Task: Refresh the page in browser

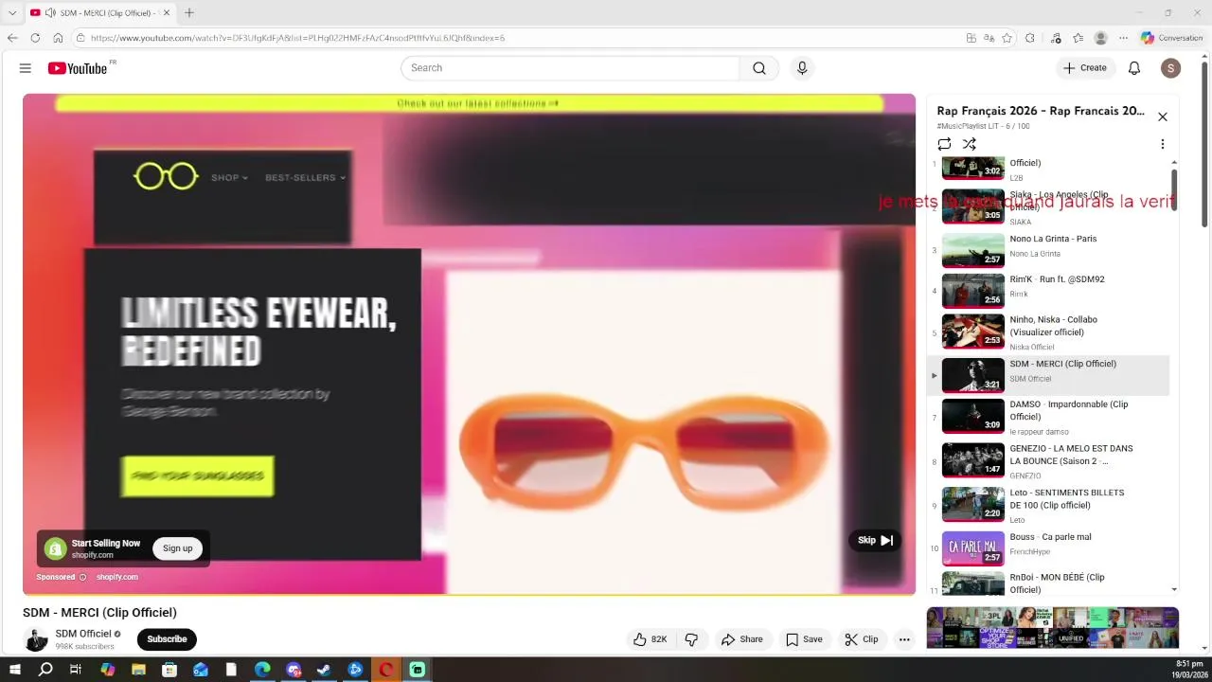Action: click(x=35, y=38)
